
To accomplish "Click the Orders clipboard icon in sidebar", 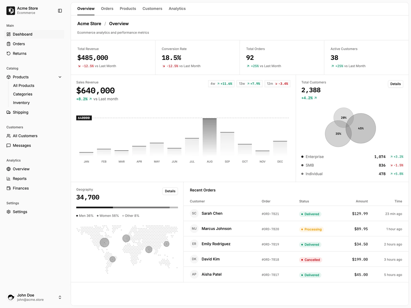I will (9, 44).
